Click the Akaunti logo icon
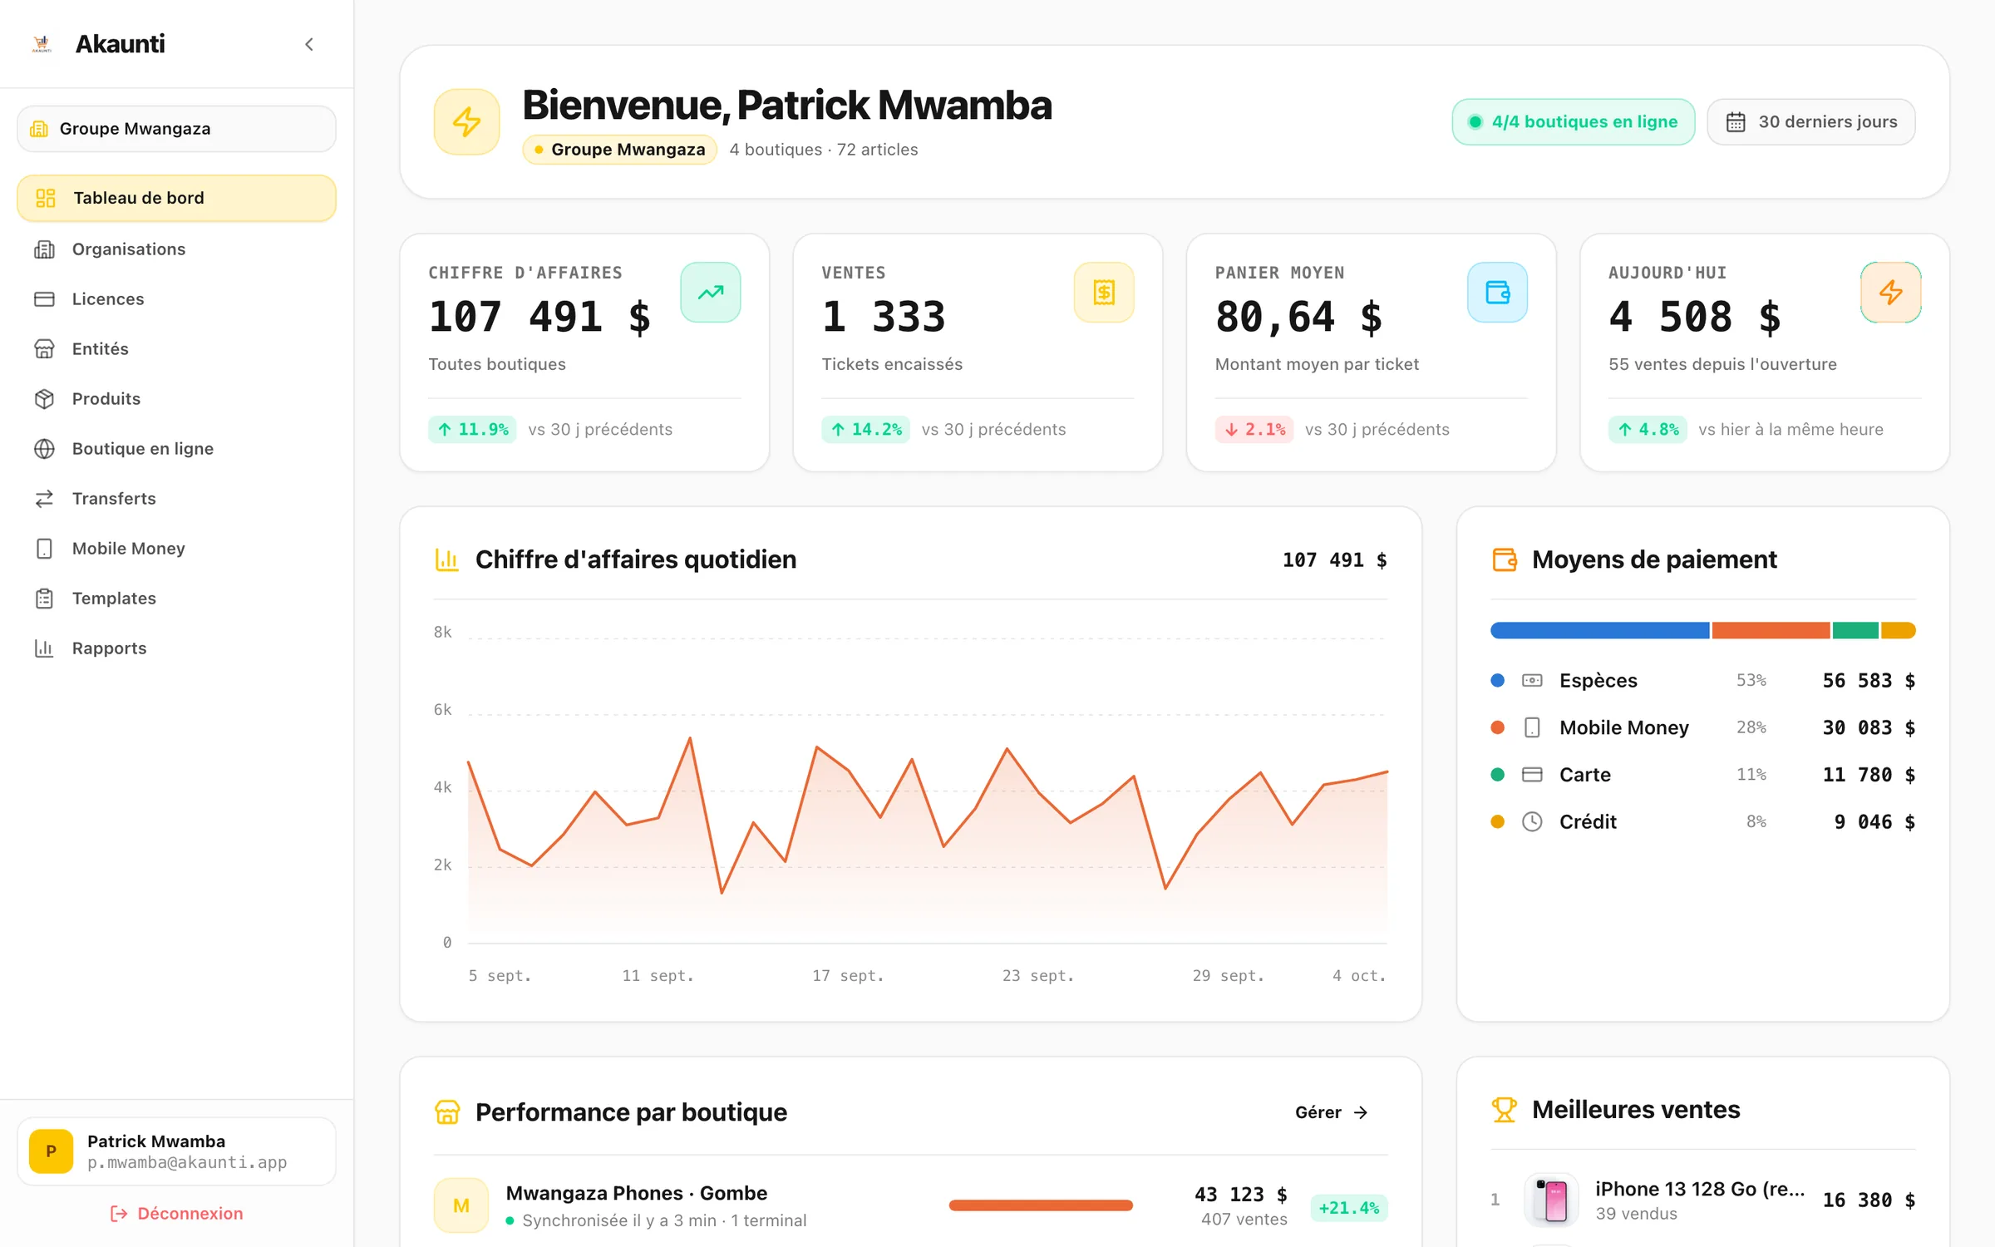Viewport: 1995px width, 1247px height. (42, 44)
